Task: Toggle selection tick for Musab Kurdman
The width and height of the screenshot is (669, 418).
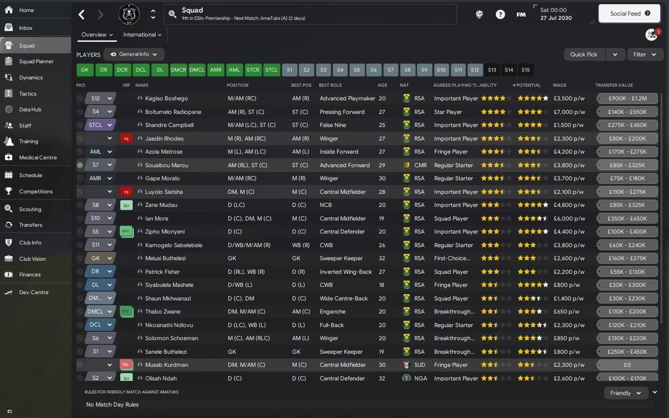Action: [80, 365]
